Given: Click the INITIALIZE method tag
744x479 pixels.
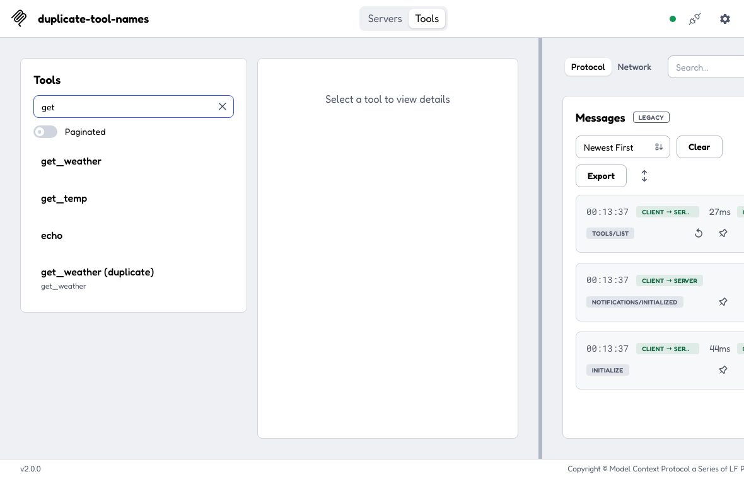Looking at the screenshot, I should (607, 371).
